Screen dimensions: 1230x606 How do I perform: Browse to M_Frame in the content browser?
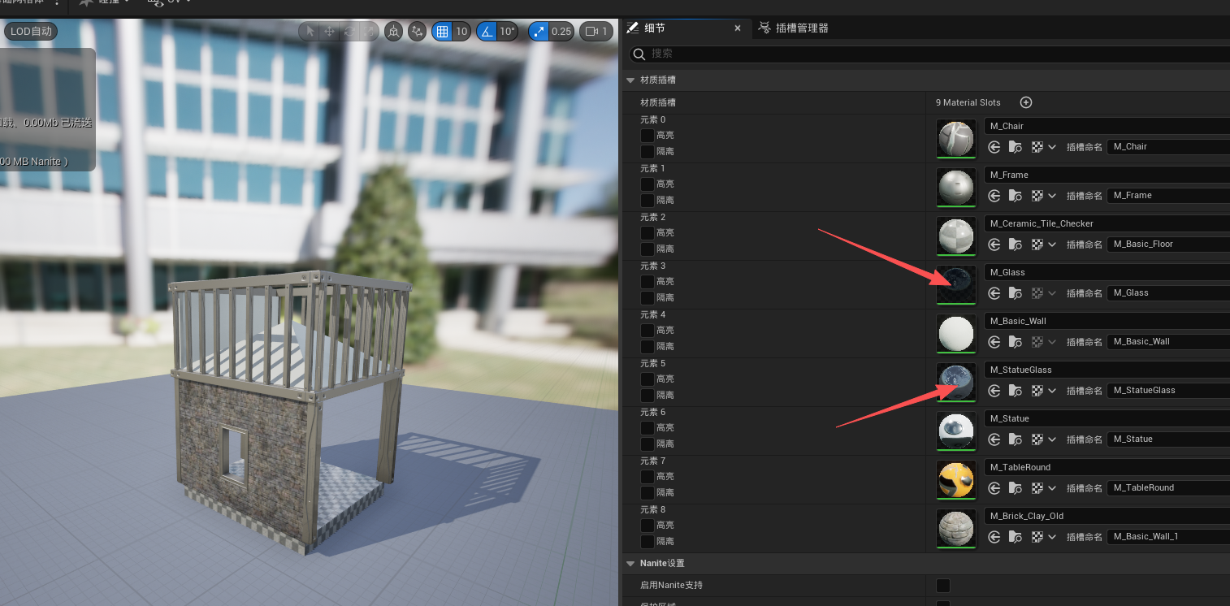[x=1016, y=196]
